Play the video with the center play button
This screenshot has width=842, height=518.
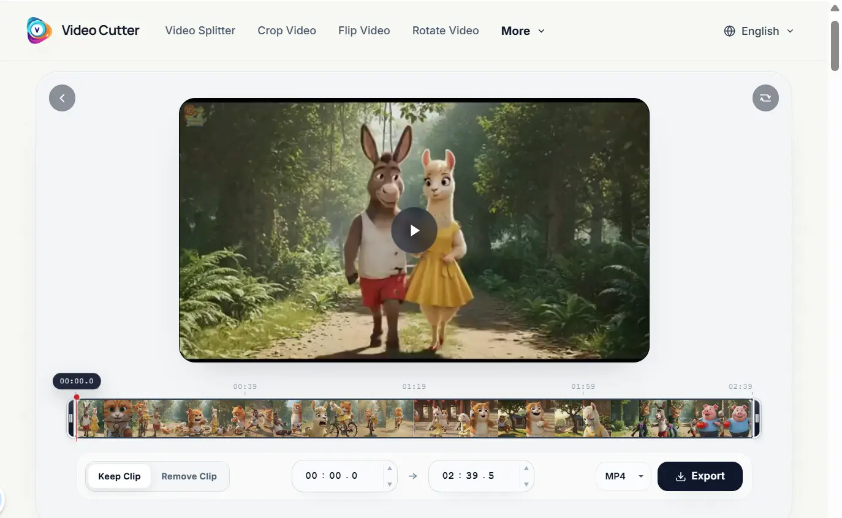tap(414, 230)
